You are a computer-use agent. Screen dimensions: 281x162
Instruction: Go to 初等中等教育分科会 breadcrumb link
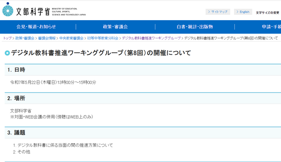click(103, 38)
